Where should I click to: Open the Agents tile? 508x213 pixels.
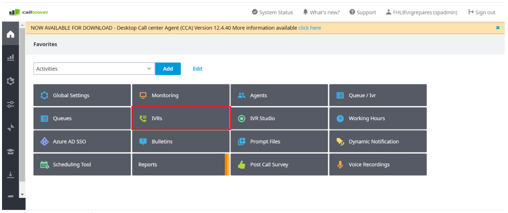(279, 95)
